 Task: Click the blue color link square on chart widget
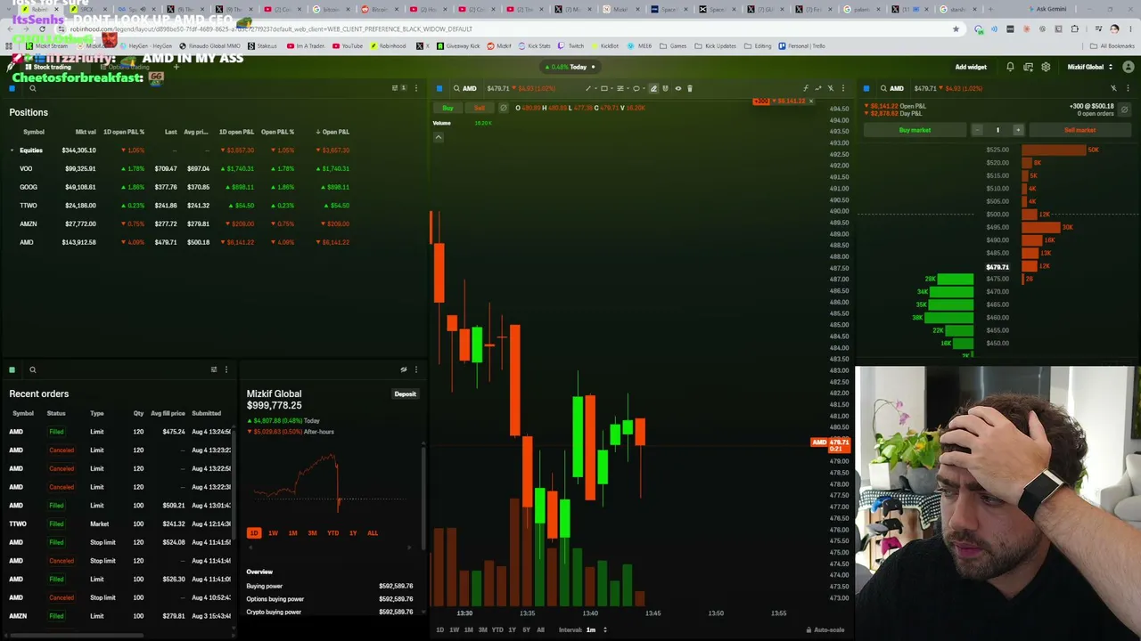[439, 88]
